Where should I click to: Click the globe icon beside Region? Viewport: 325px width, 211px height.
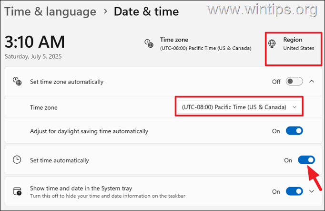click(272, 44)
